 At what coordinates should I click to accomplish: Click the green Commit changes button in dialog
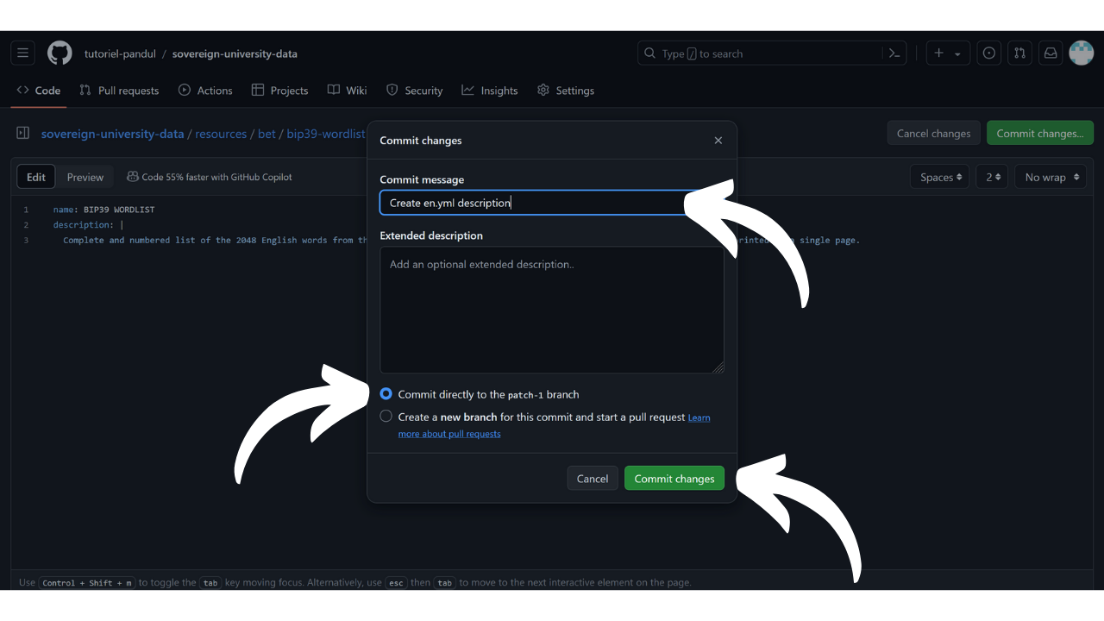pyautogui.click(x=674, y=479)
